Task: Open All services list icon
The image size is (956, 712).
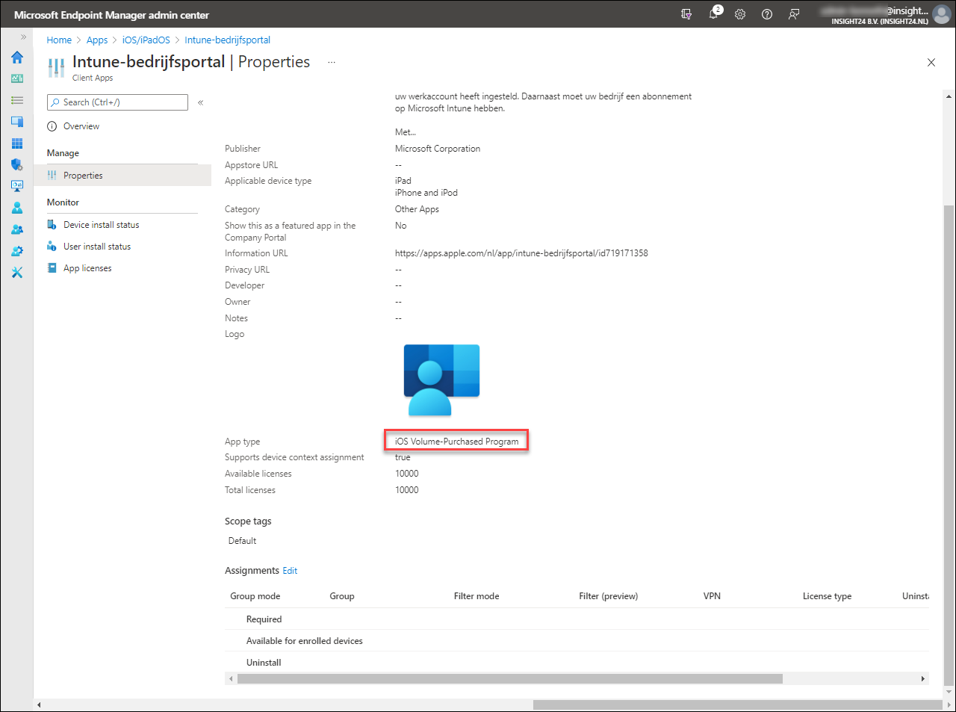Action: [x=17, y=100]
